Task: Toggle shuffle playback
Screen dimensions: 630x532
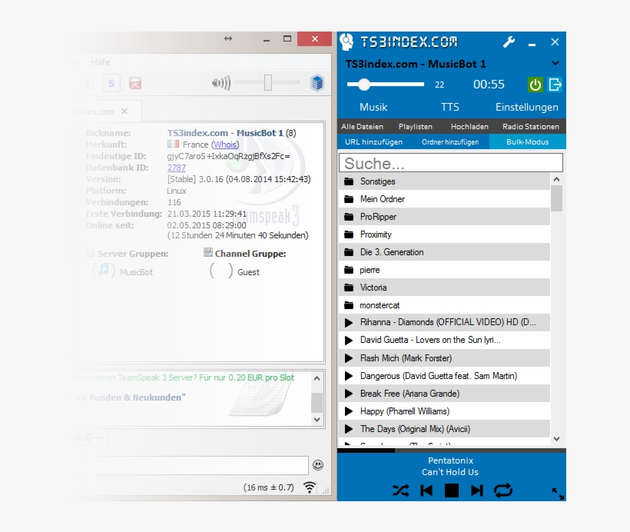Action: click(400, 490)
